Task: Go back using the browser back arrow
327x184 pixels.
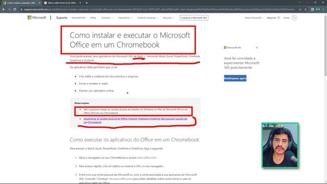Action: (x=4, y=9)
